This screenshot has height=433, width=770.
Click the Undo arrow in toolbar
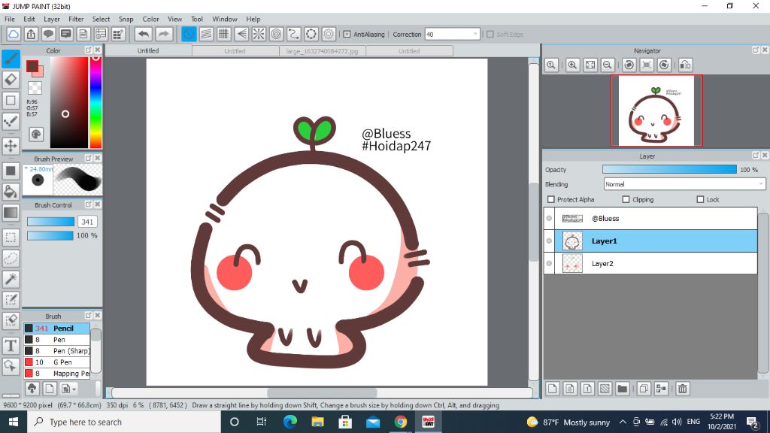(144, 34)
